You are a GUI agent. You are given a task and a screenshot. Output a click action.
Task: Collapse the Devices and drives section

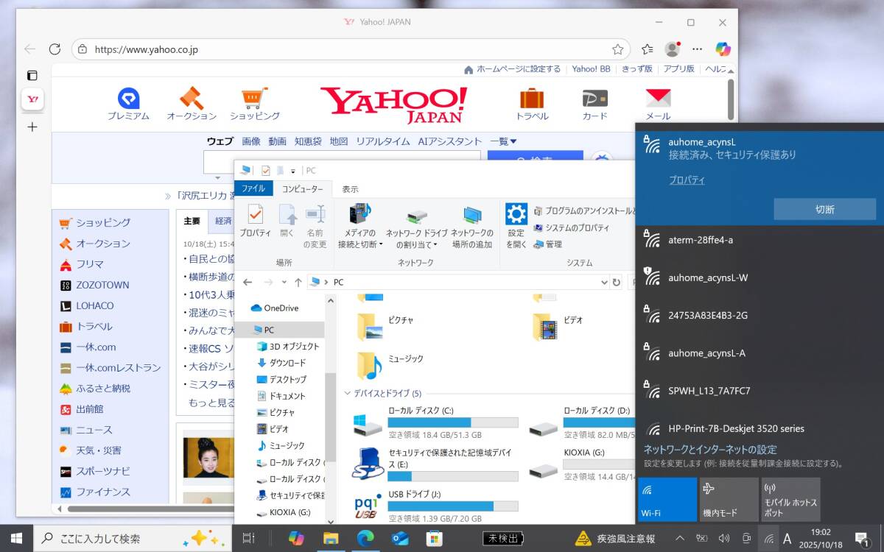click(348, 394)
